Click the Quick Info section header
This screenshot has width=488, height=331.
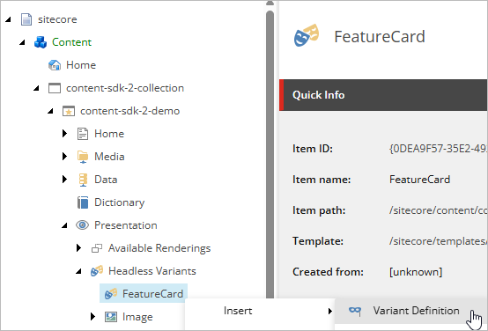383,95
